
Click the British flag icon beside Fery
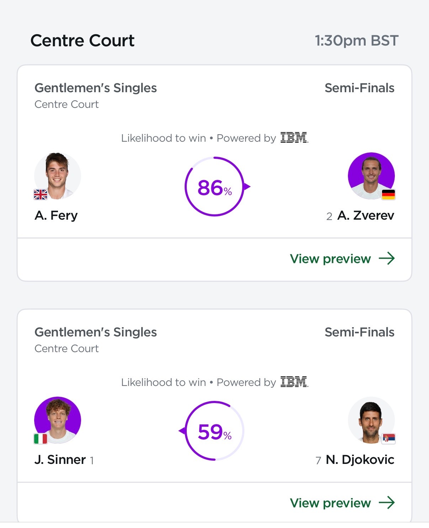[x=41, y=194]
